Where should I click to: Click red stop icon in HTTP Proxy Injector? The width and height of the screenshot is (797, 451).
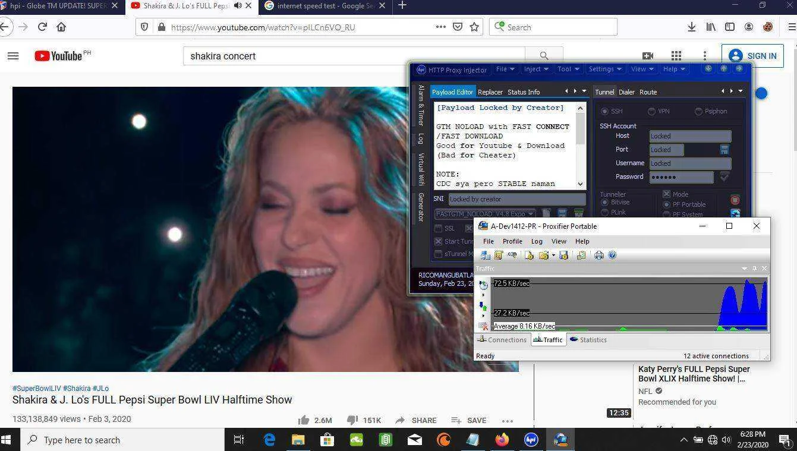coord(735,200)
